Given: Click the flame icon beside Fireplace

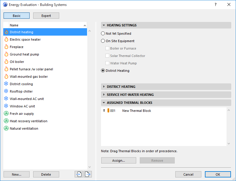Looking at the screenshot, I should [x=6, y=47].
